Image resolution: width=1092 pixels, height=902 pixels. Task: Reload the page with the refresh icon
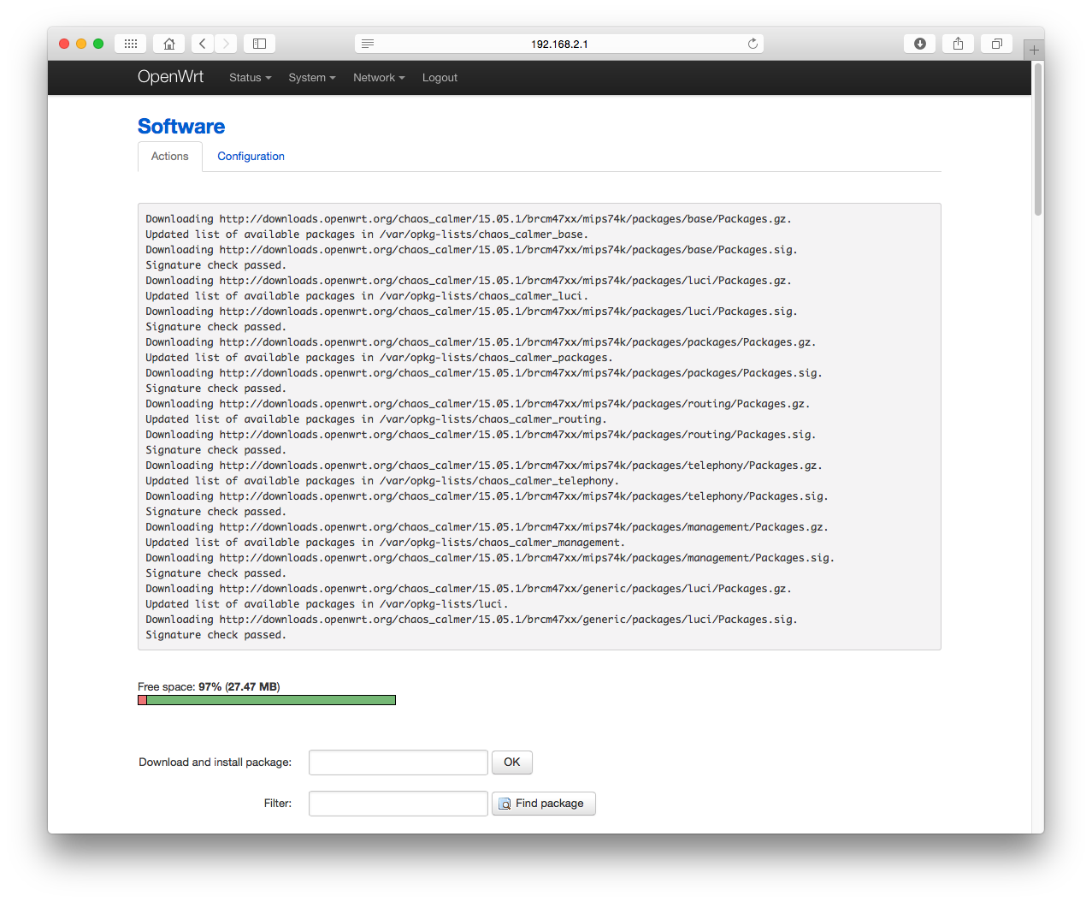click(753, 44)
